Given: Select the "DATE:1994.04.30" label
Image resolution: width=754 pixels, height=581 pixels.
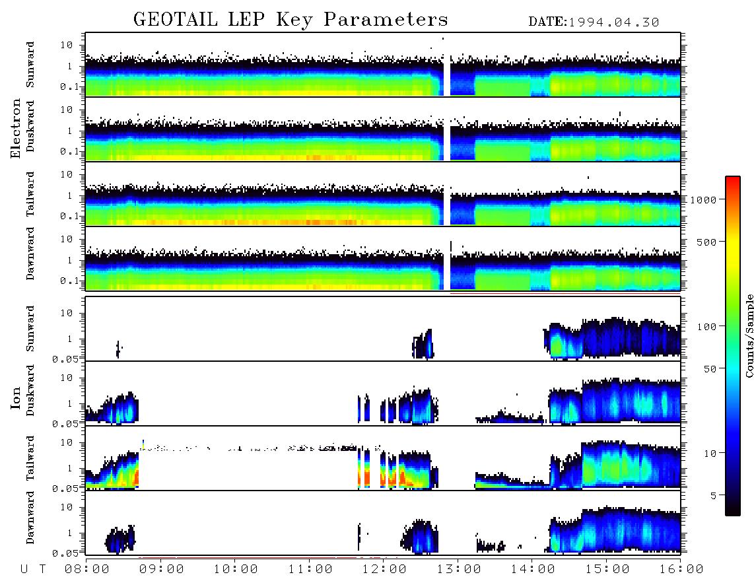Looking at the screenshot, I should coord(594,22).
